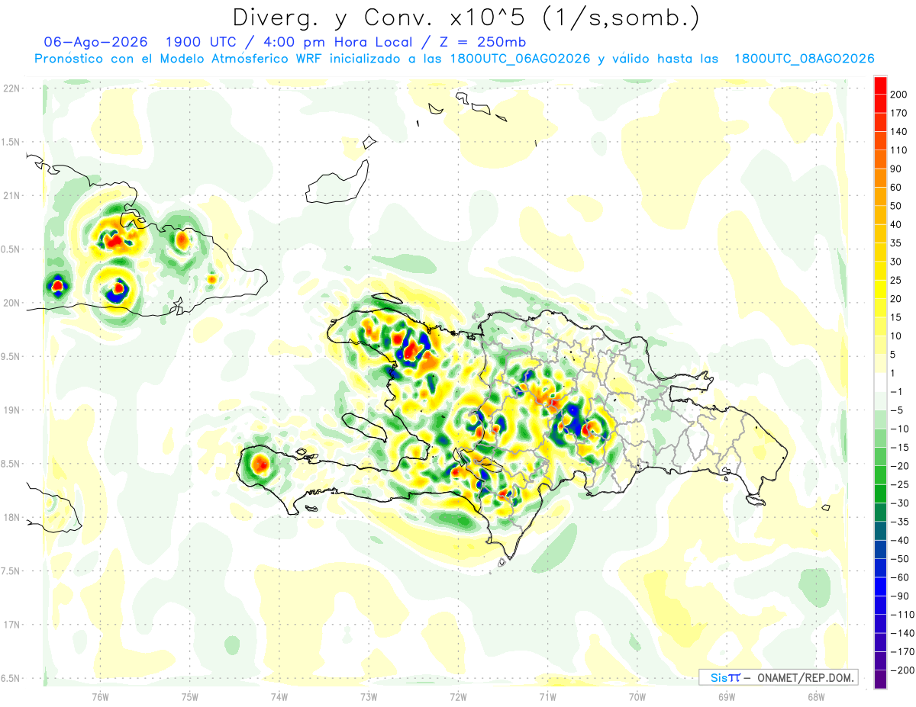Click the "9.5N" latitude label
The width and height of the screenshot is (916, 707).
pos(11,357)
